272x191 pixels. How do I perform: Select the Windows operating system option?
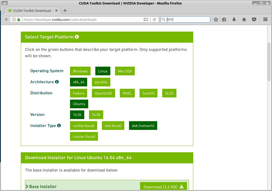(x=80, y=71)
